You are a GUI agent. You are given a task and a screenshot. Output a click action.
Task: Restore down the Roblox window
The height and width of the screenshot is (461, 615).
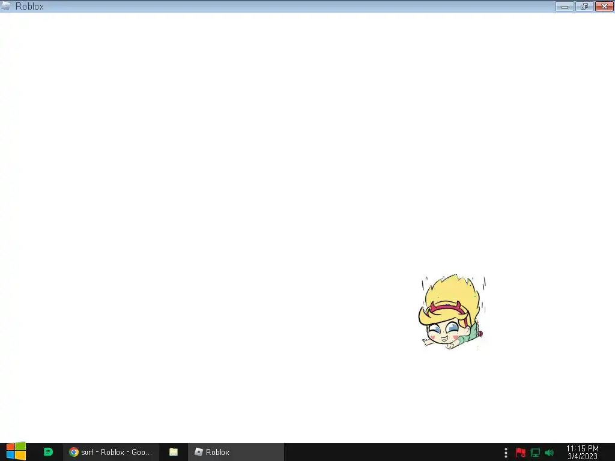tap(584, 6)
